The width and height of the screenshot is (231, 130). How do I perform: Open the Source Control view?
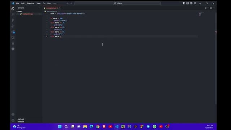coord(13,20)
